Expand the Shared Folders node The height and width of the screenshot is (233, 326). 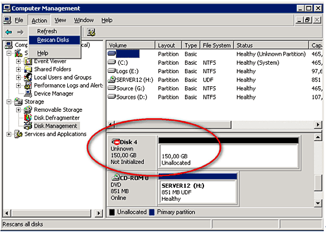click(x=18, y=69)
